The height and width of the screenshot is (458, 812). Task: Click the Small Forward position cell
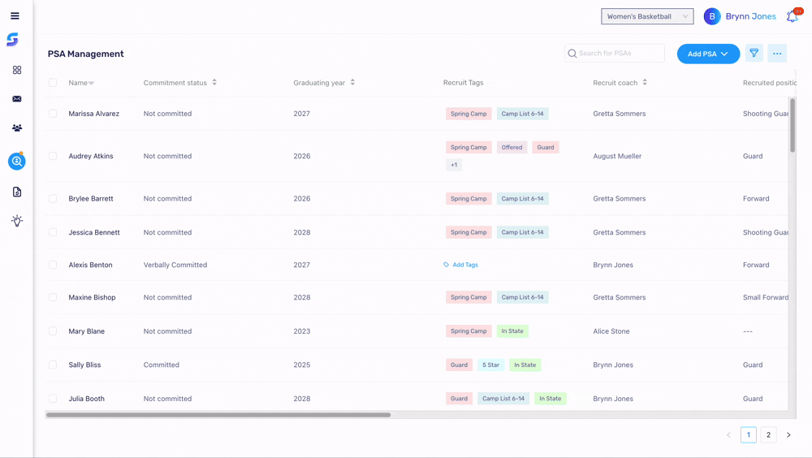click(x=766, y=297)
